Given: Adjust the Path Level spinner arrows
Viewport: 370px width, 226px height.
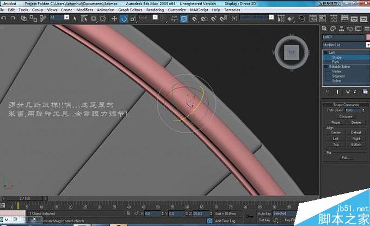Looking at the screenshot, I should point(363,110).
